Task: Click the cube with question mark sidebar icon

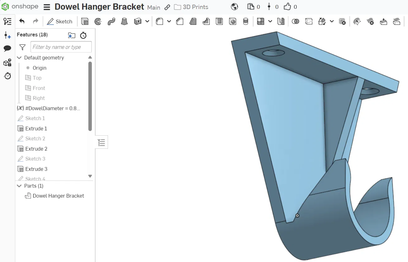Action: [x=7, y=63]
